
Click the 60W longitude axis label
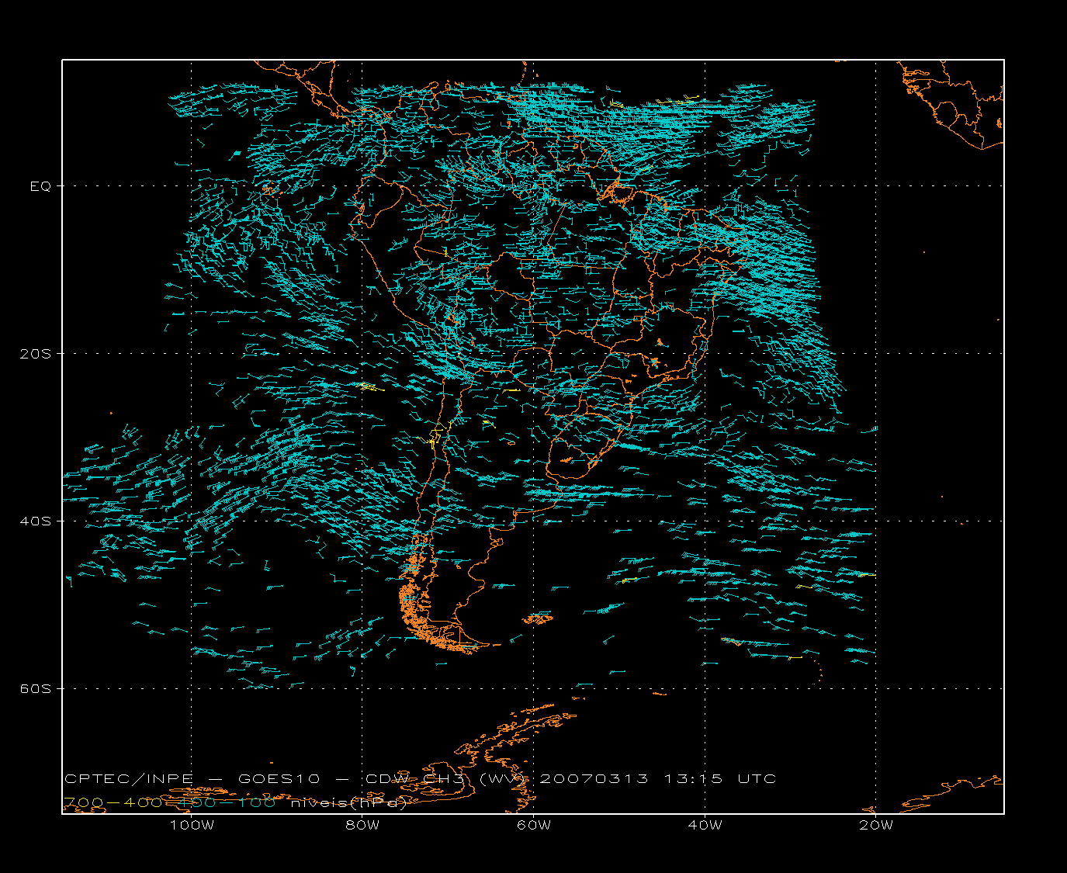pyautogui.click(x=534, y=825)
